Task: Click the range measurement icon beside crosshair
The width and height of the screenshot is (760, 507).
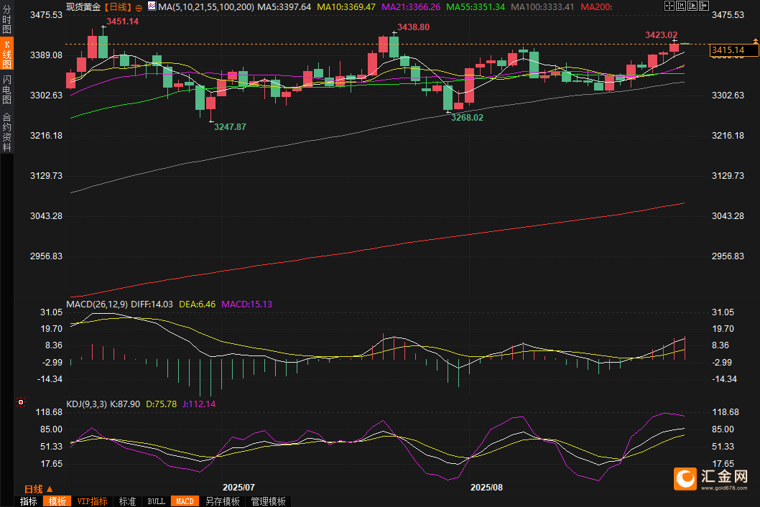Action: 681,6
